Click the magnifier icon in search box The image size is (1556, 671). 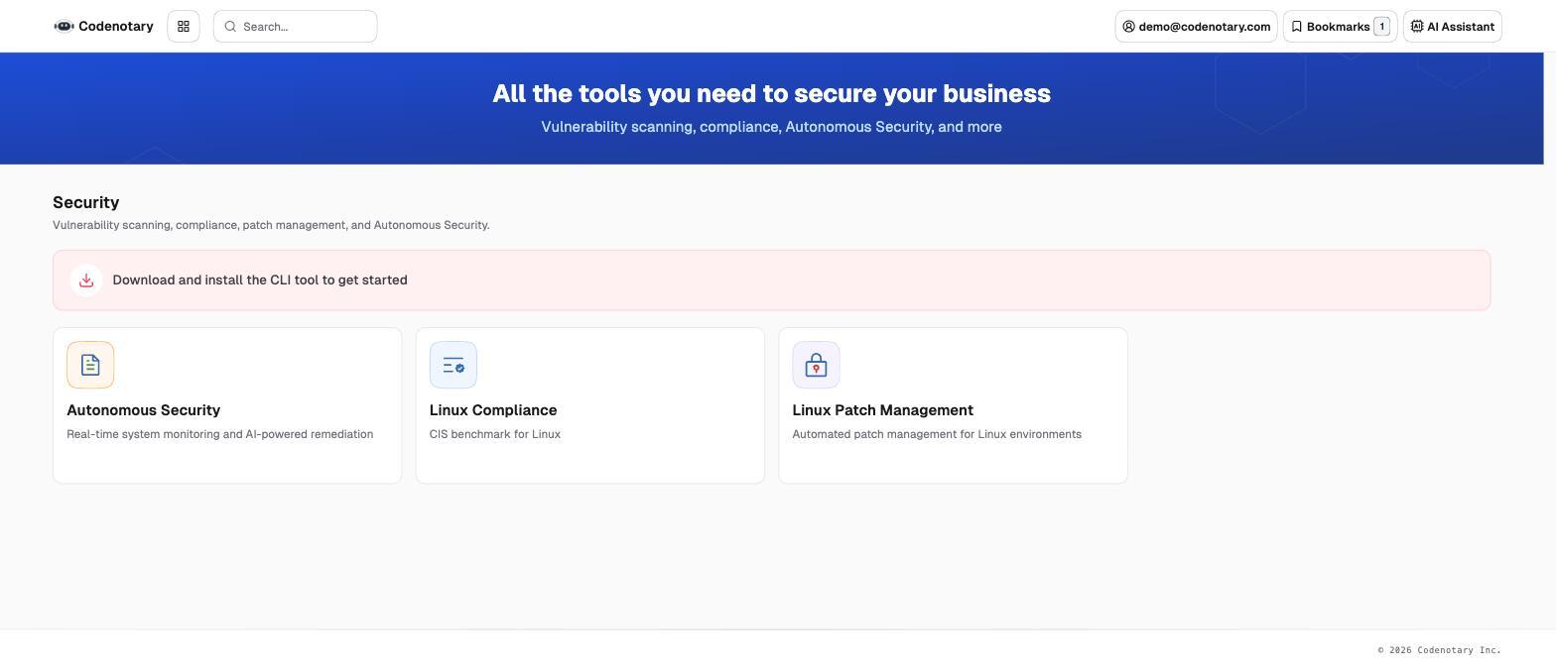[x=230, y=27]
